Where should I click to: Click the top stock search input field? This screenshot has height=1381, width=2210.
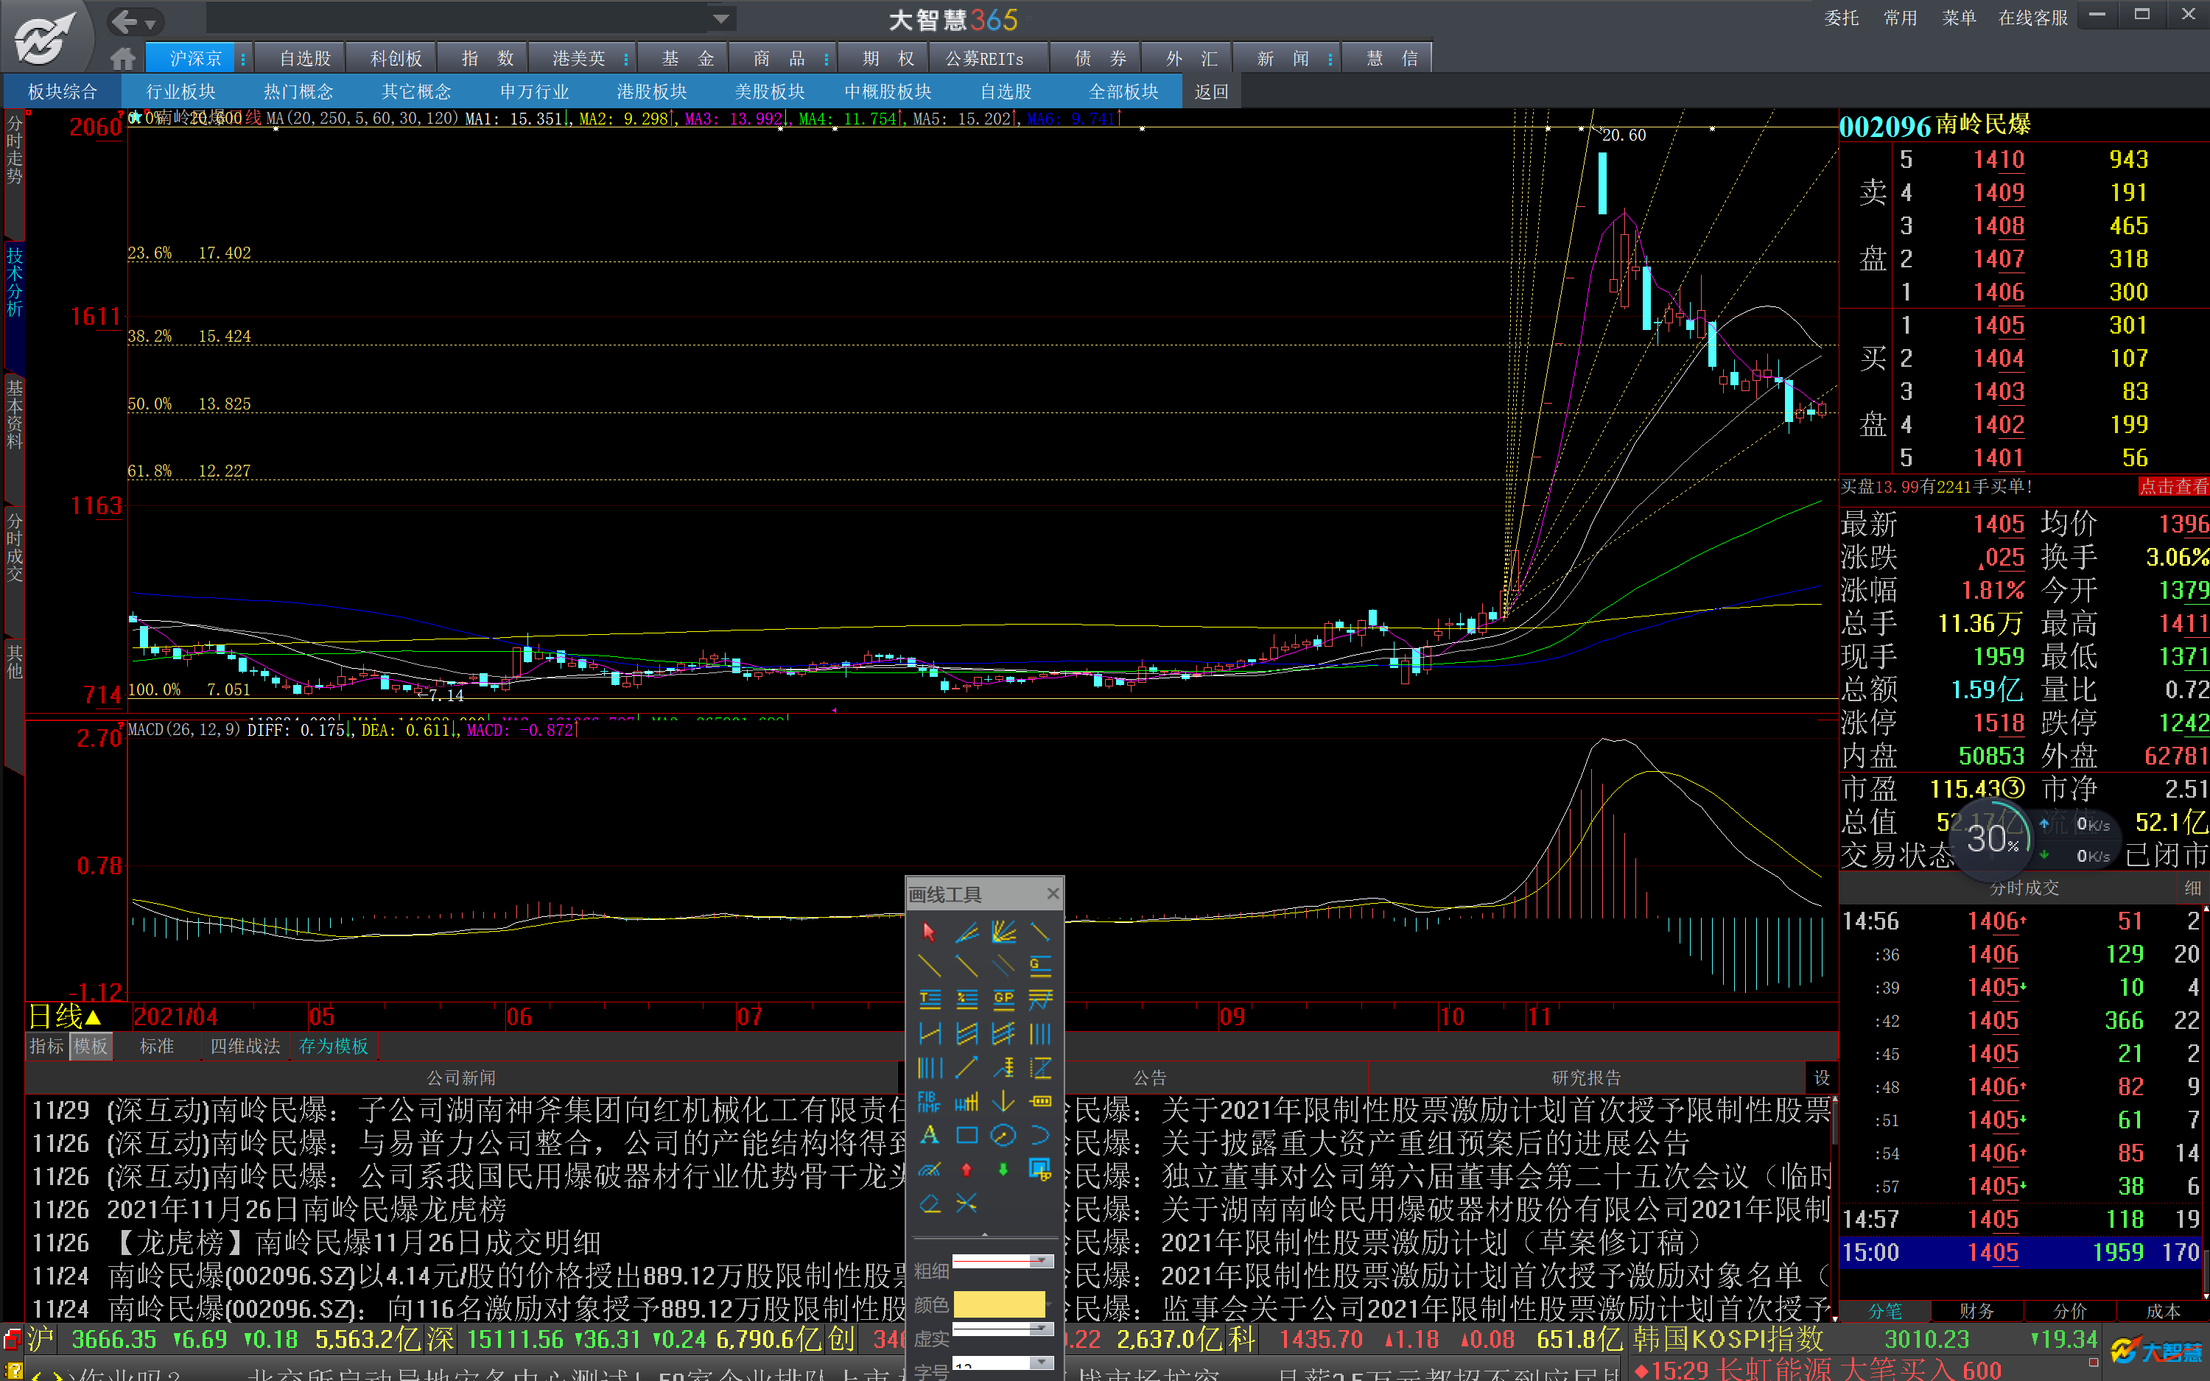(x=457, y=18)
